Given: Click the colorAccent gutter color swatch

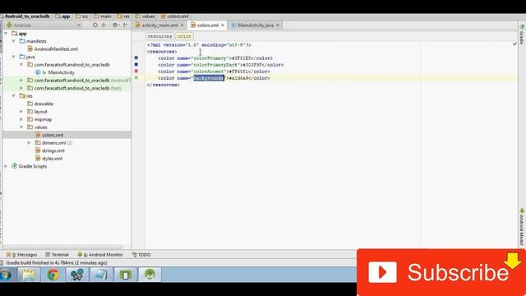Looking at the screenshot, I should (136, 71).
